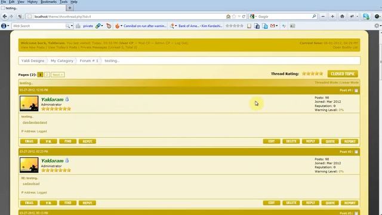
Task: Click QUOTE button on Post #1
Action: point(330,142)
